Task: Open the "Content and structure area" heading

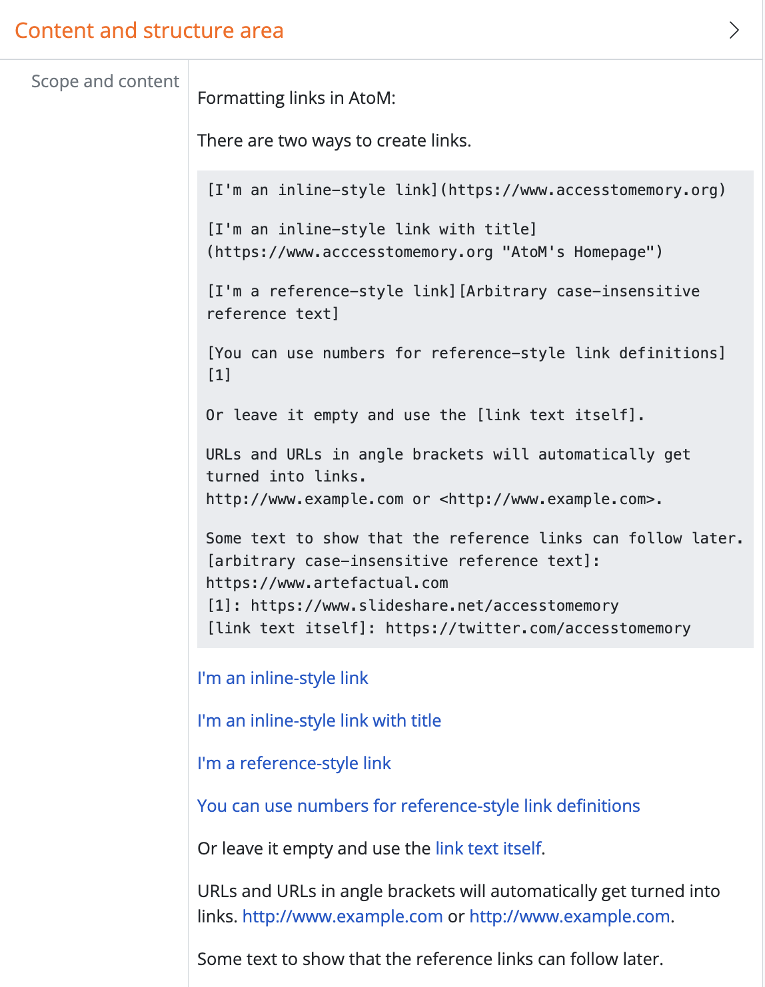Action: click(149, 31)
